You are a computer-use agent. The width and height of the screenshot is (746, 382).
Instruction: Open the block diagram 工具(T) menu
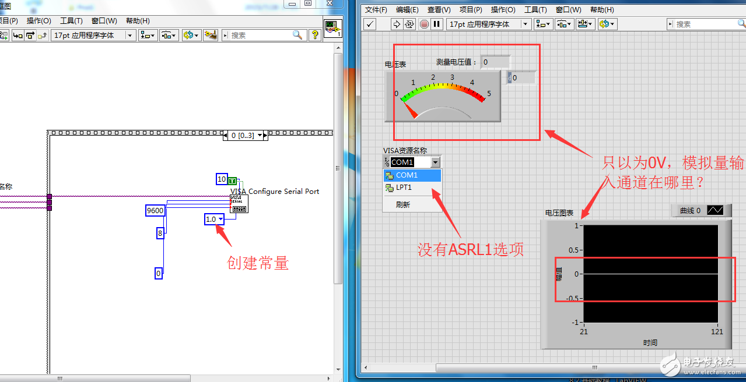click(x=71, y=21)
